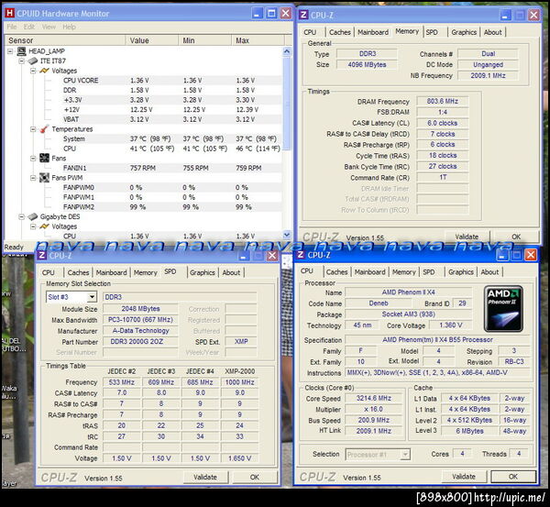The image size is (550, 507).
Task: Open the Help menu in Hardware Monitor
Action: 69,27
